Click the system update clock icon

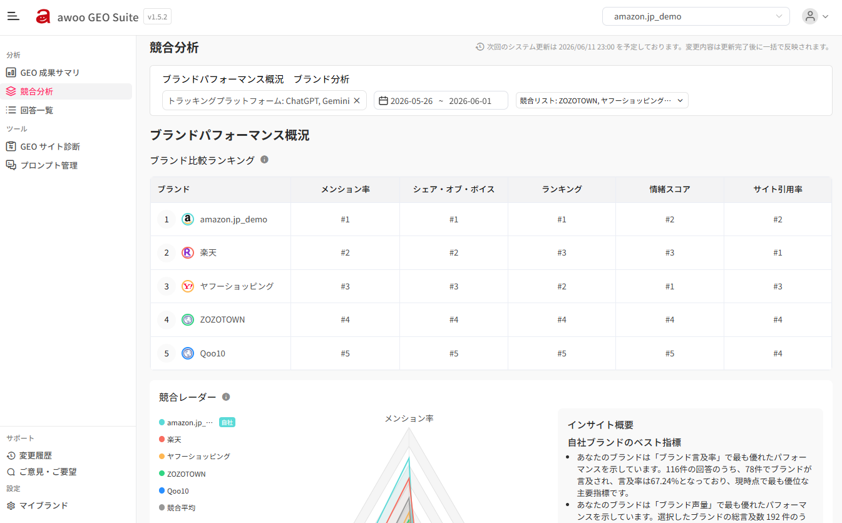coord(480,47)
